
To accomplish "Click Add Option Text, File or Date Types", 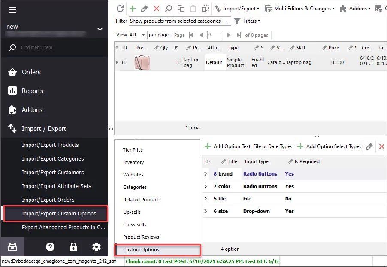I will pos(248,146).
